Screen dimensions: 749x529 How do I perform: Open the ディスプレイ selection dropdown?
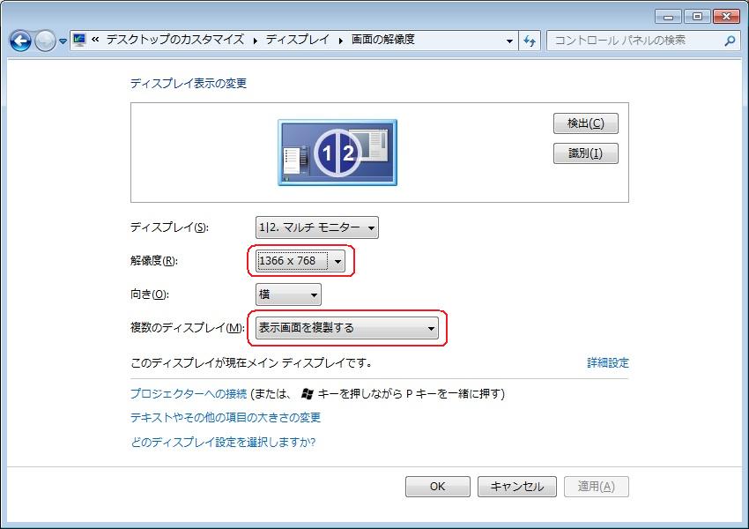tap(316, 227)
